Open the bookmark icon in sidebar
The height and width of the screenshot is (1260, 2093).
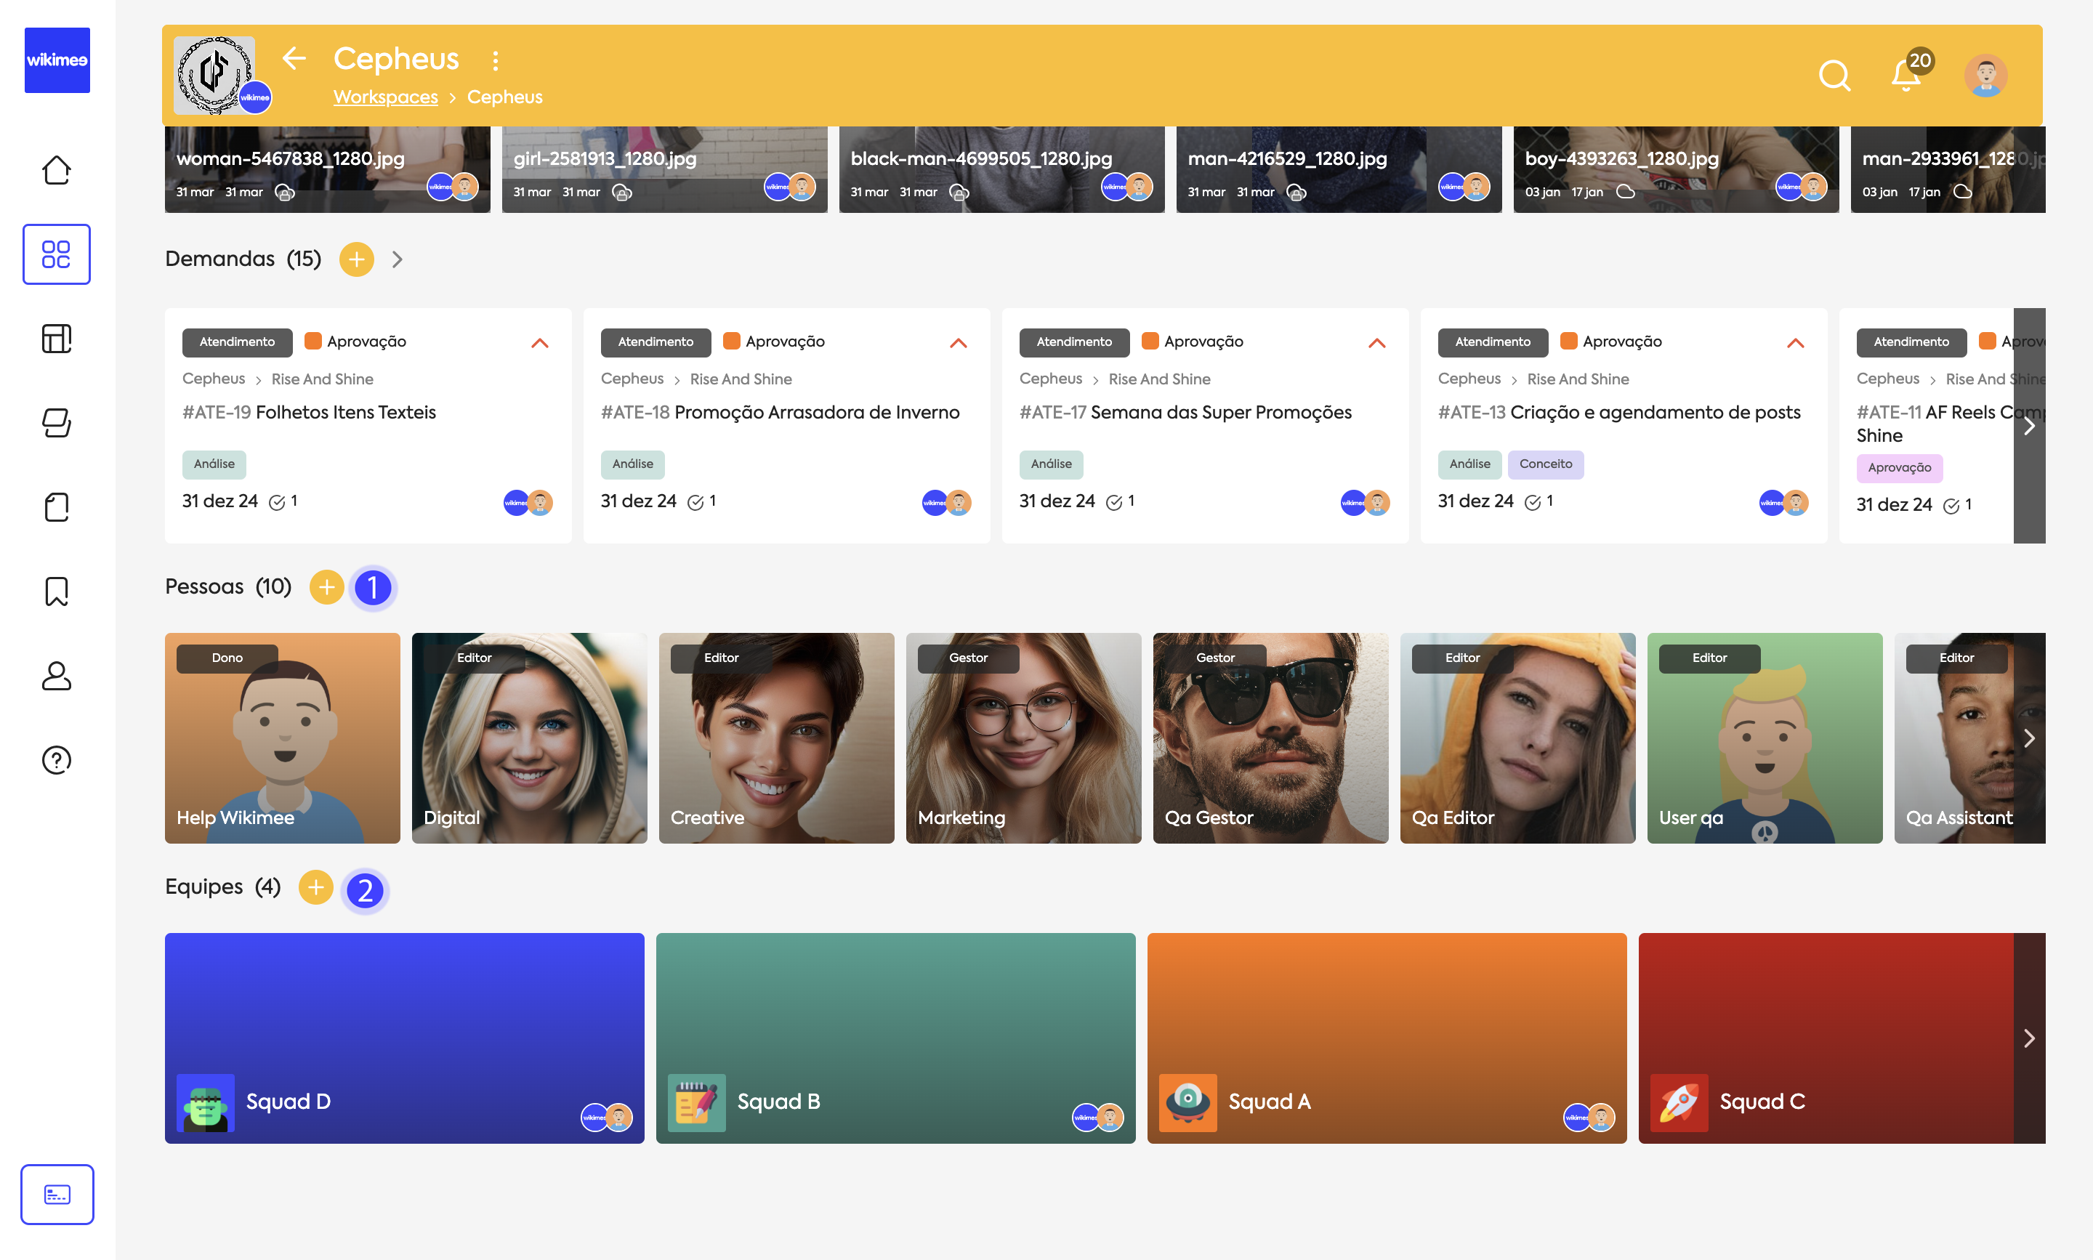(x=56, y=591)
